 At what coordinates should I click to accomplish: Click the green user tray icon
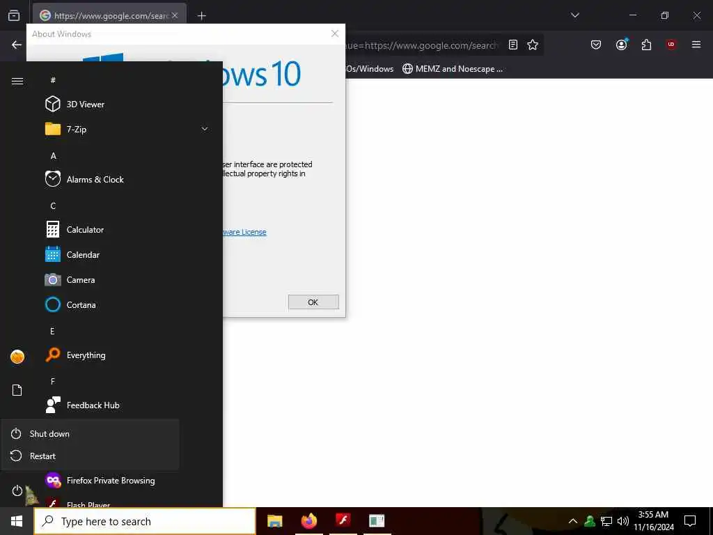[590, 521]
